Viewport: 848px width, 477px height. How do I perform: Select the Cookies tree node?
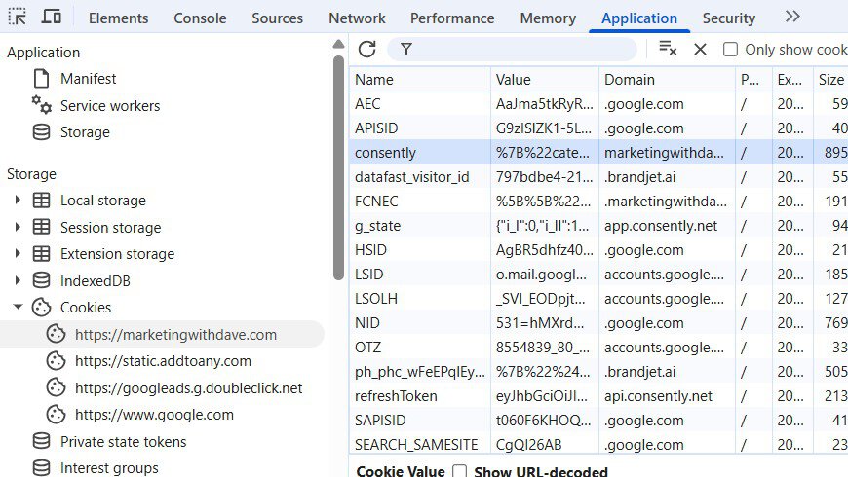point(86,308)
